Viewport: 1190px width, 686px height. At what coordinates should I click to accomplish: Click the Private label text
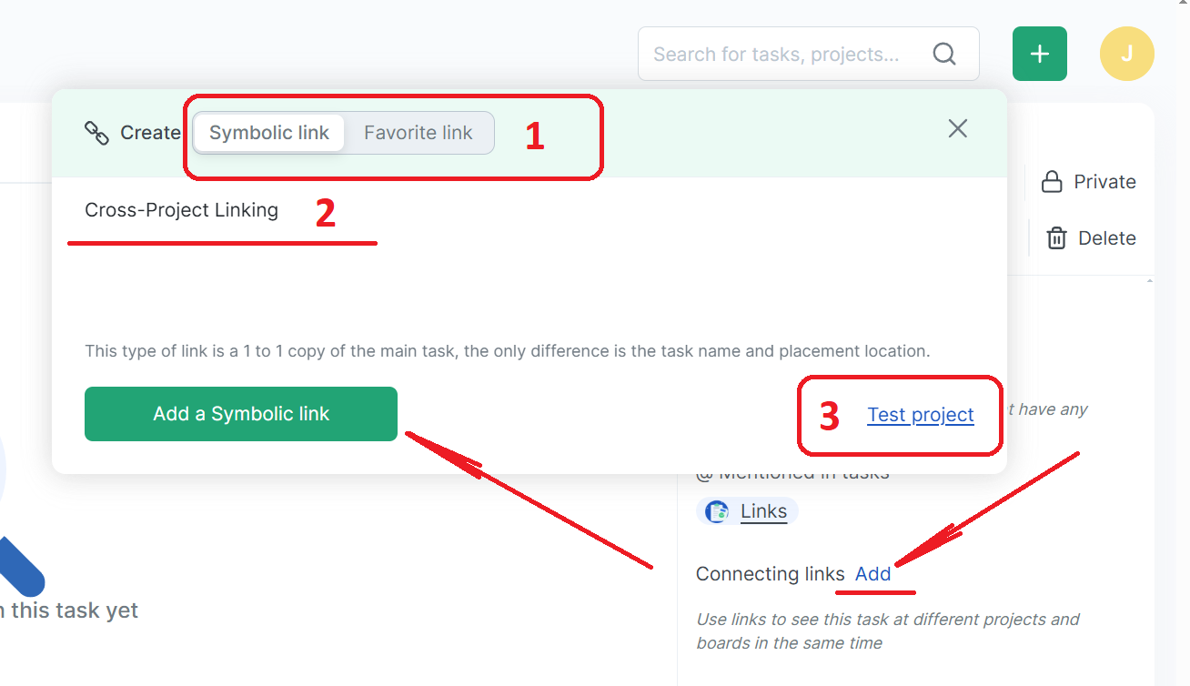click(1104, 182)
